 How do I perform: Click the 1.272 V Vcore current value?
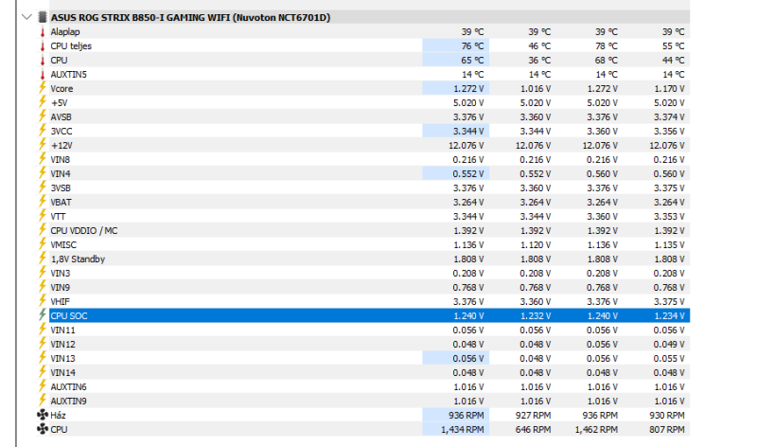468,89
